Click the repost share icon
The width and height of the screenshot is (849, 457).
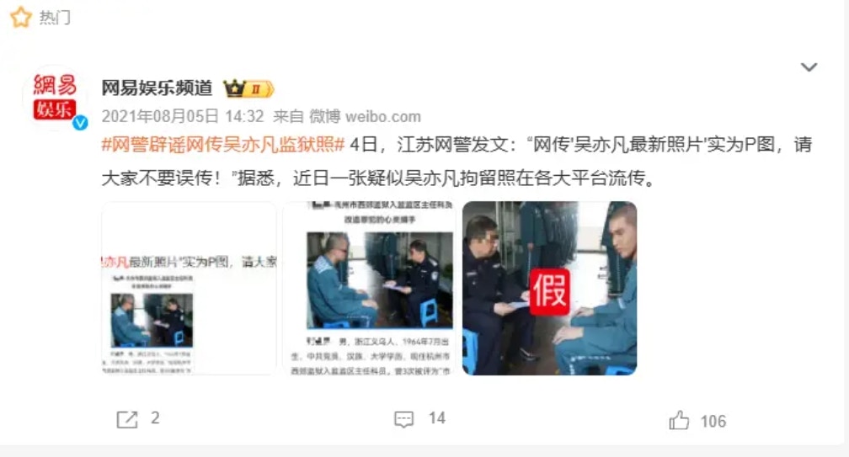coord(127,419)
